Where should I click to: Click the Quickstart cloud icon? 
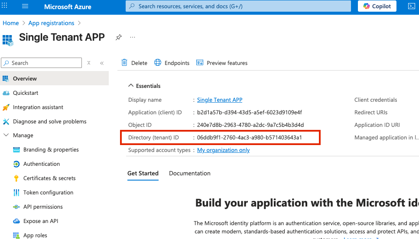pyautogui.click(x=6, y=93)
